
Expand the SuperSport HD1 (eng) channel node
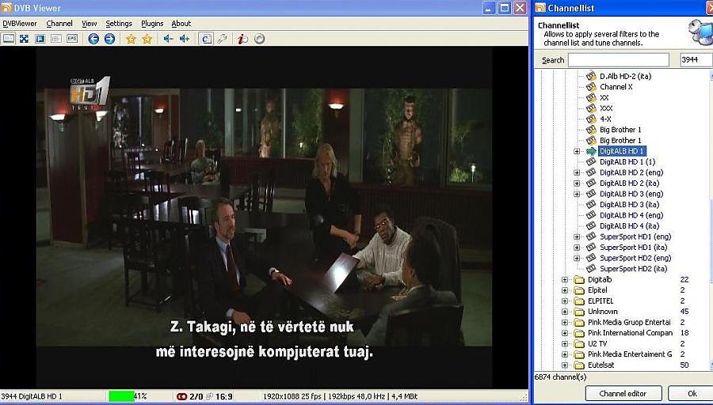[578, 237]
